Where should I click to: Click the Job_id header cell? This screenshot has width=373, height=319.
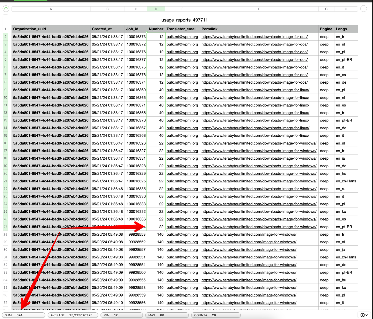(136, 29)
